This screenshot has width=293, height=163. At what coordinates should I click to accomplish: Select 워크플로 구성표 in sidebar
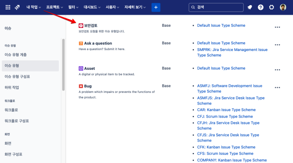17,121
